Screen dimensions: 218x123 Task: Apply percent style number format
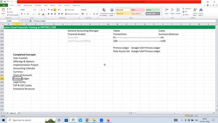tap(87, 14)
